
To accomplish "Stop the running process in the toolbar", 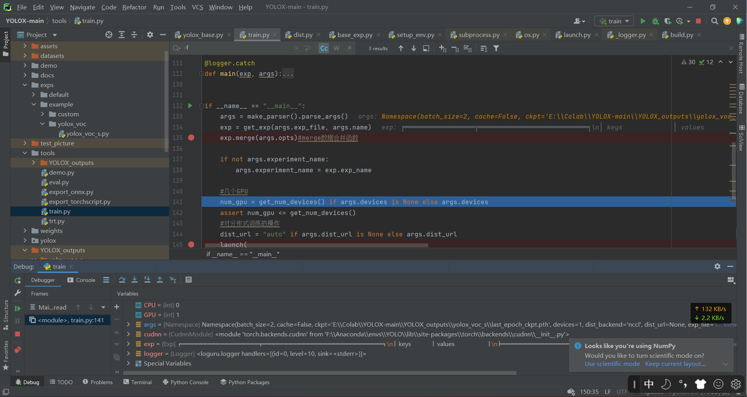I will (698, 21).
